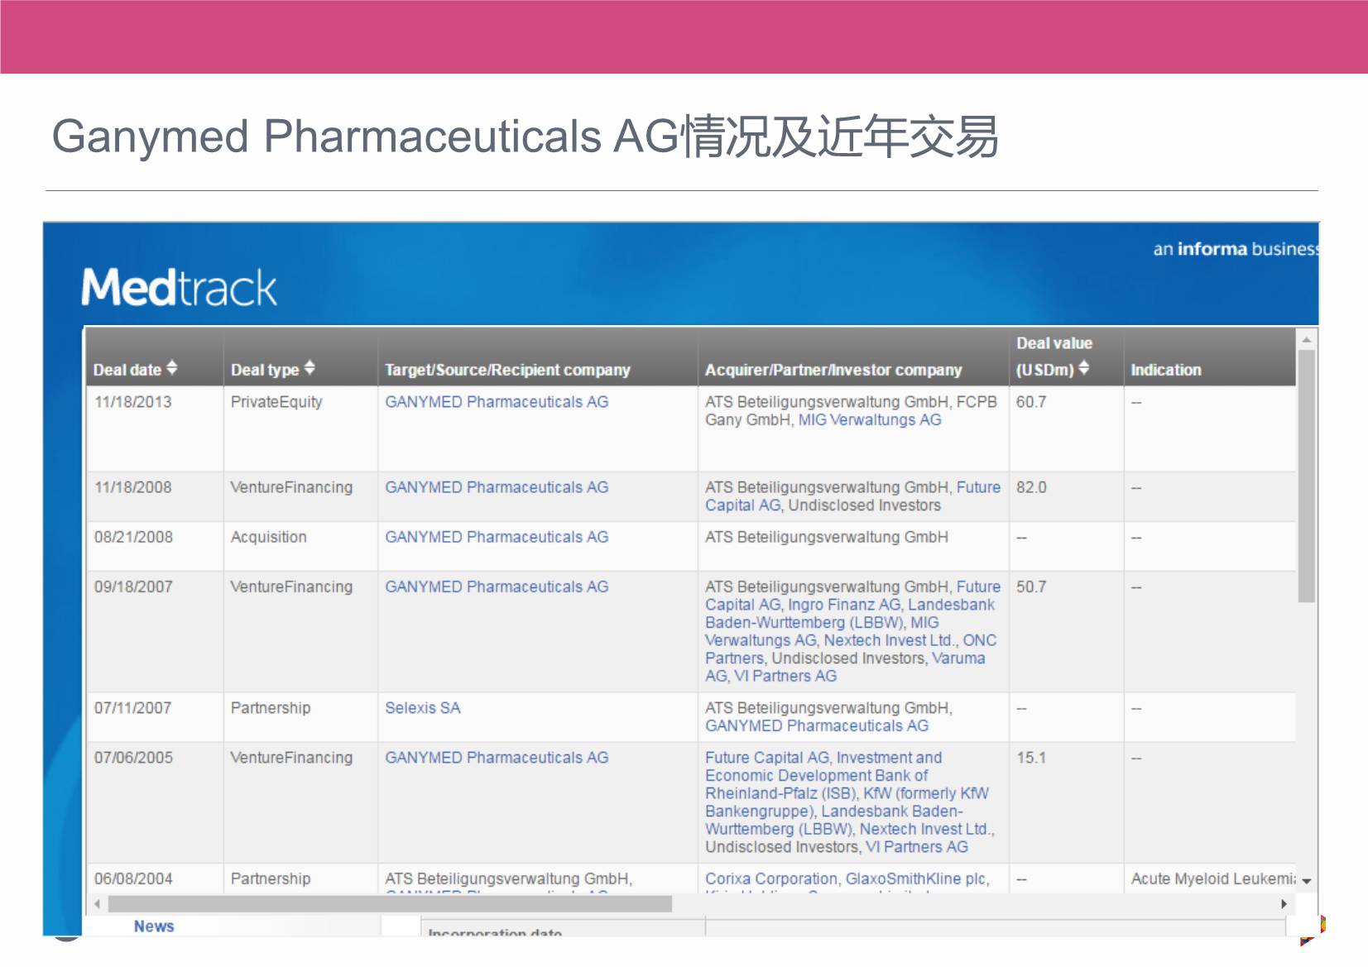
Task: Open Ingro Finanz AG investor link
Action: point(844,605)
